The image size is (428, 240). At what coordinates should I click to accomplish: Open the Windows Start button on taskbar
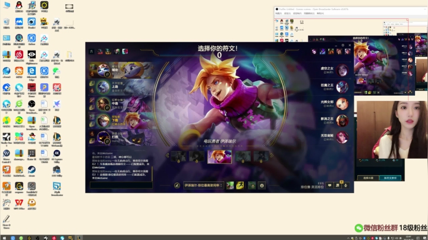click(x=4, y=238)
